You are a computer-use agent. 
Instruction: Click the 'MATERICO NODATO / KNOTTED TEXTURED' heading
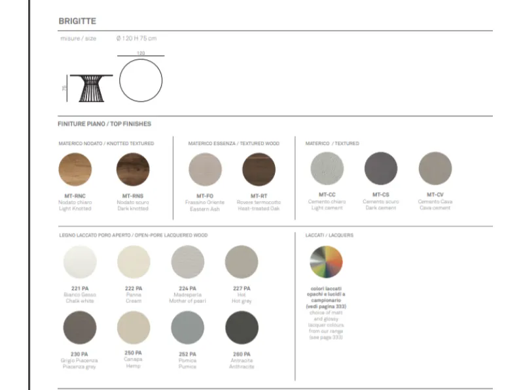coord(106,144)
